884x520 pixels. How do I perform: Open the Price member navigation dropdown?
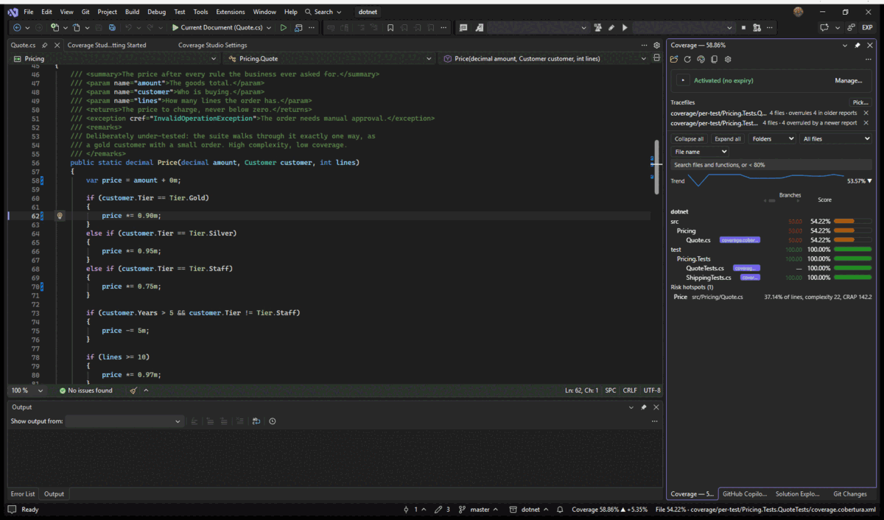click(544, 58)
